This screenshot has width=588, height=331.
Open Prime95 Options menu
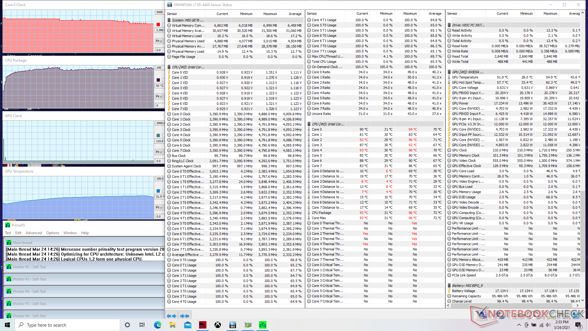[x=53, y=233]
